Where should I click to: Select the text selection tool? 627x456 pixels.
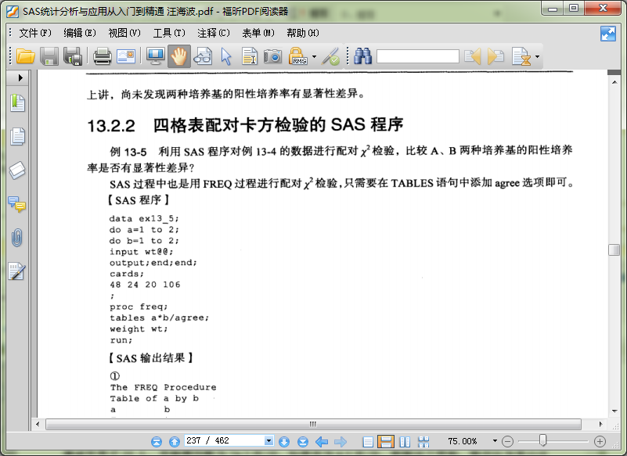point(250,56)
